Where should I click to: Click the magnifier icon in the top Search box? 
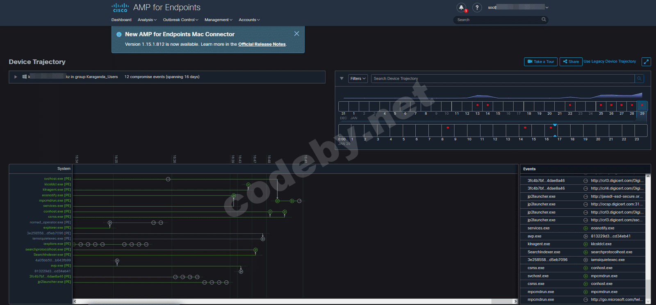(544, 19)
